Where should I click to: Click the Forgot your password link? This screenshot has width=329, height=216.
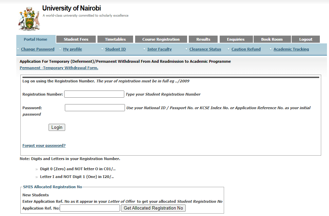[44, 145]
